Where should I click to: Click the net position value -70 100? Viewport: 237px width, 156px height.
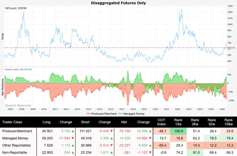click(x=124, y=131)
